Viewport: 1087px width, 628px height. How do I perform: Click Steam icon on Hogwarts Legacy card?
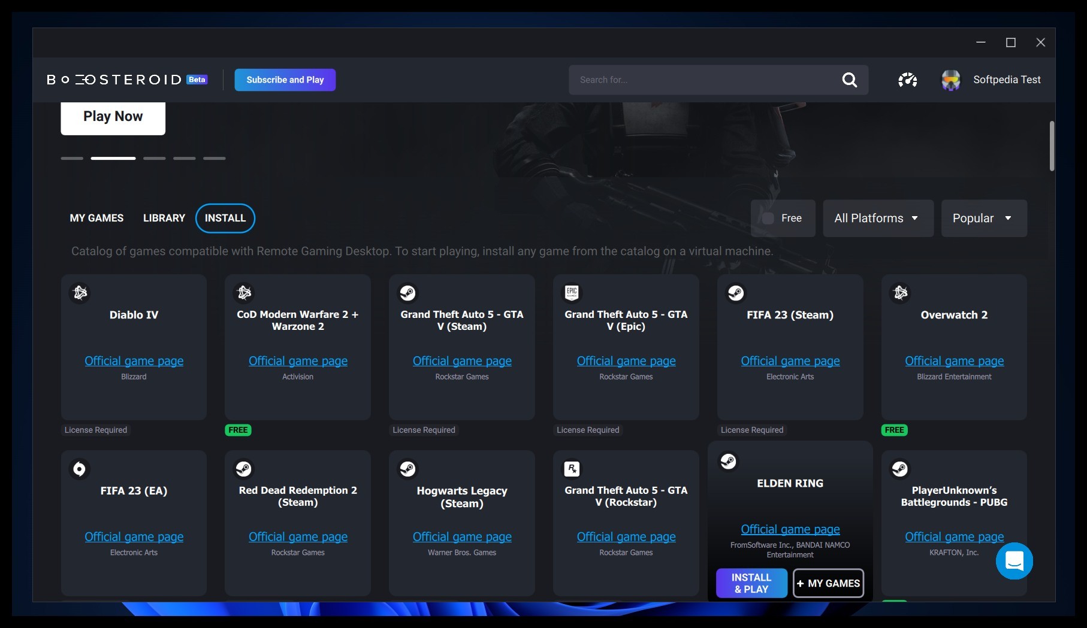[x=408, y=469]
